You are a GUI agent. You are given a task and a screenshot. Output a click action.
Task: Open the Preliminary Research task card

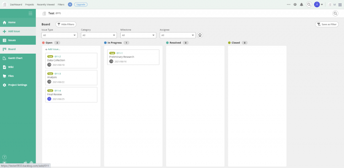click(133, 57)
